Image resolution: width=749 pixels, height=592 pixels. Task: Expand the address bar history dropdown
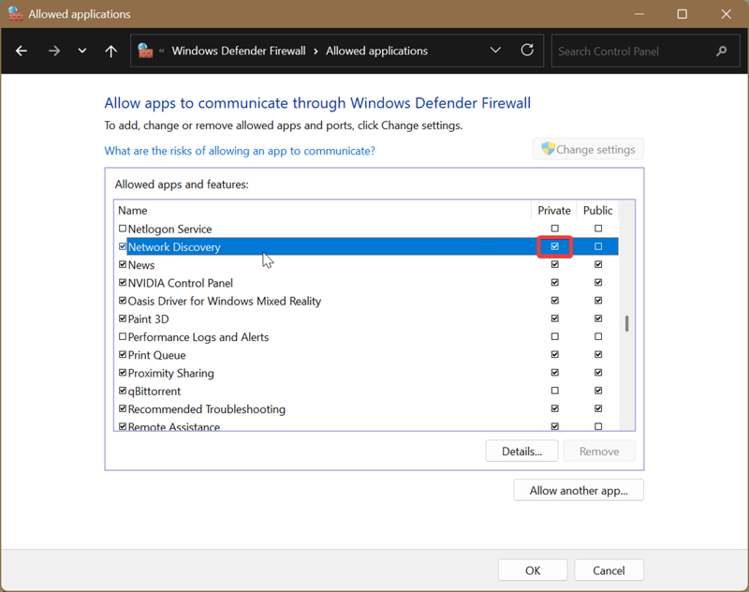495,51
